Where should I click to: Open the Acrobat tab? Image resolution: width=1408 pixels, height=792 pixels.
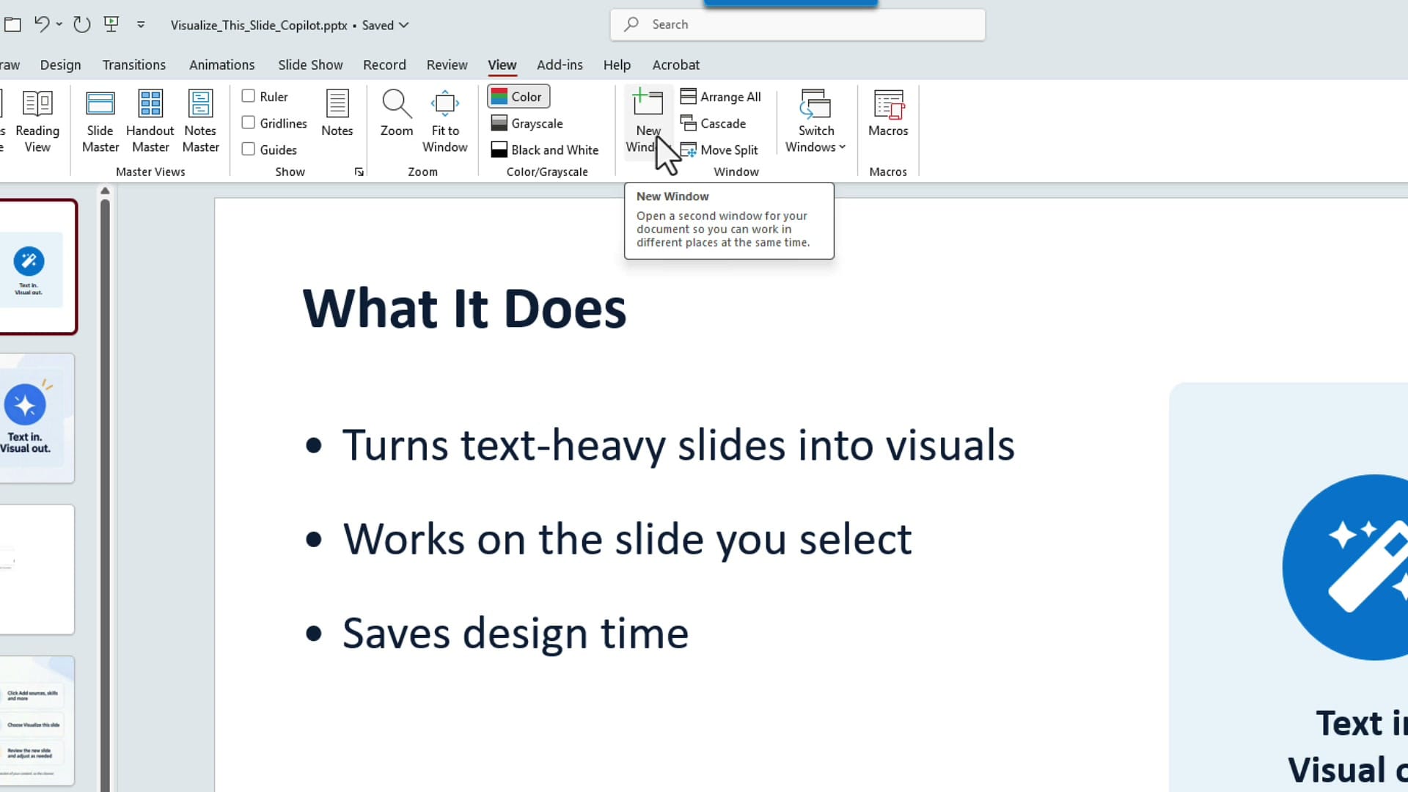pos(676,65)
